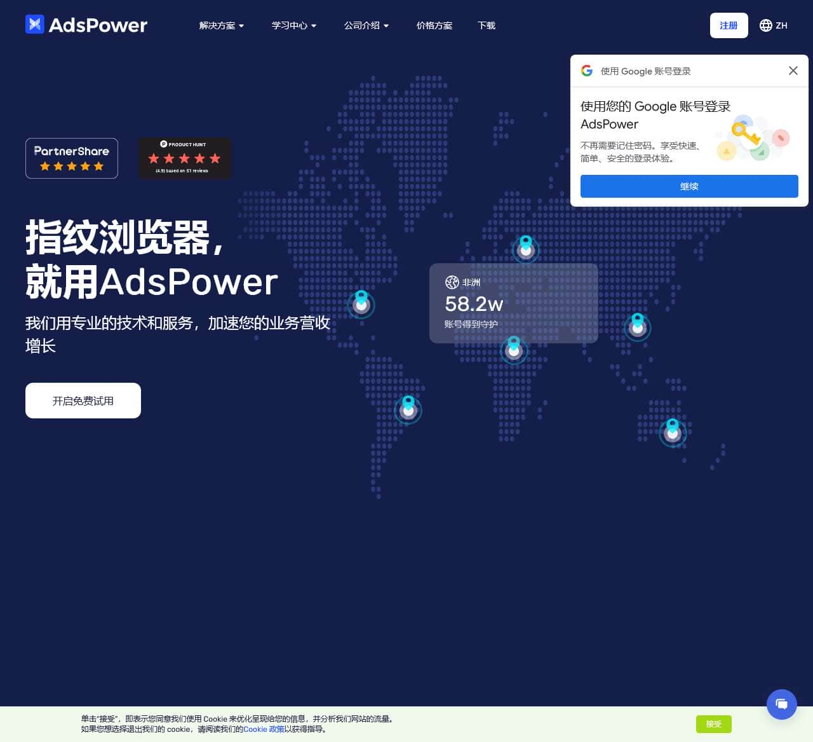The height and width of the screenshot is (742, 813).
Task: Open the PartnerShare rating badge
Action: (72, 158)
